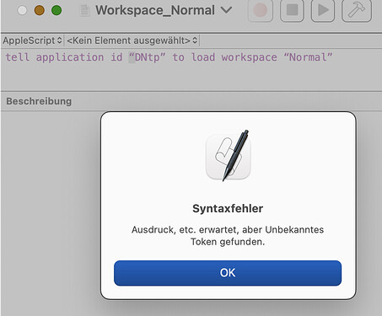Screen dimensions: 382x316
Task: Click the Beschreibung section header
Action: pyautogui.click(x=39, y=101)
